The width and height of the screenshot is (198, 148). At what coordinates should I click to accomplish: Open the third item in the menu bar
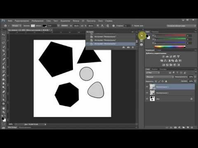pyautogui.click(x=38, y=21)
